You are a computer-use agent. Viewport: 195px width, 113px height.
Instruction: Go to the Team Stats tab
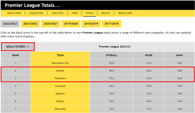click(x=58, y=13)
